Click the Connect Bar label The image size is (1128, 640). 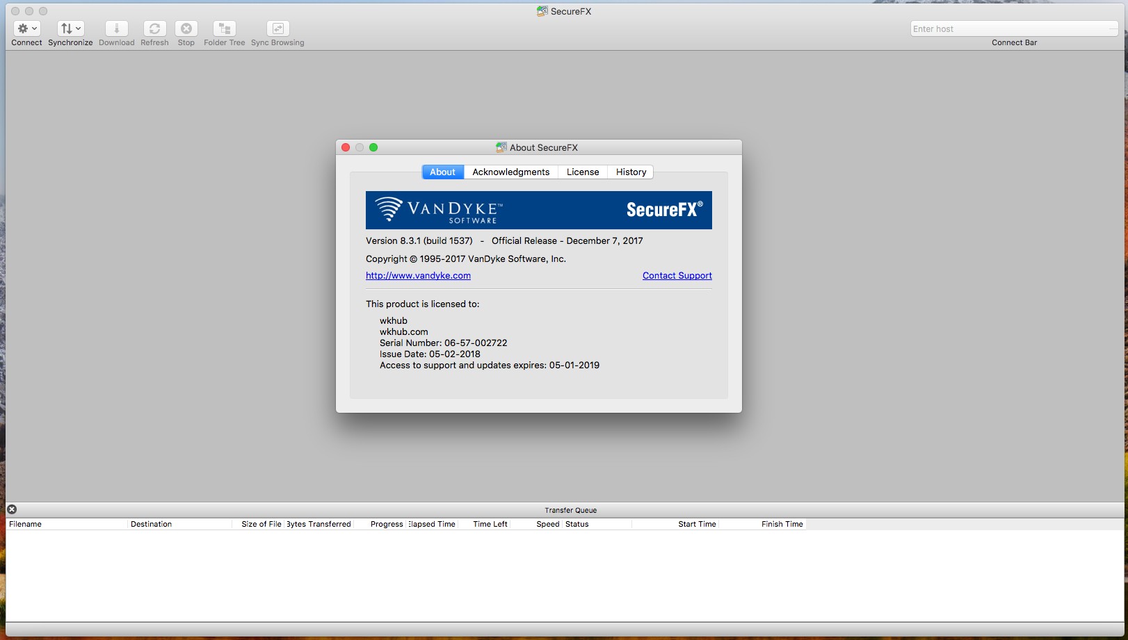click(1014, 43)
